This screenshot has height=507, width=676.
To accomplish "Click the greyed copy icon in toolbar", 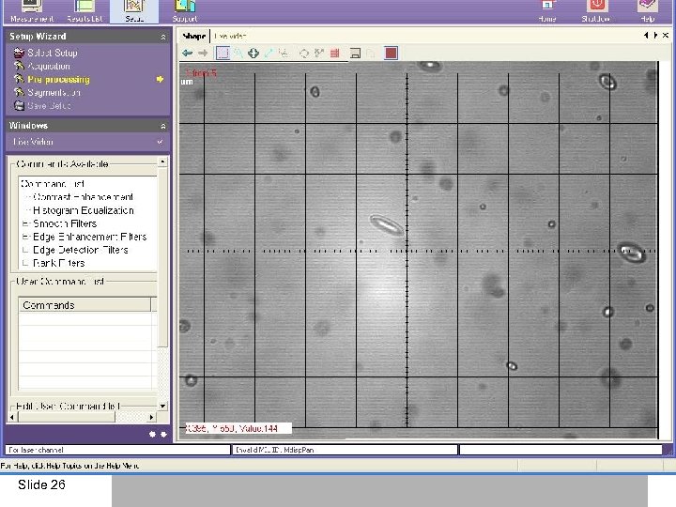I will click(x=370, y=53).
